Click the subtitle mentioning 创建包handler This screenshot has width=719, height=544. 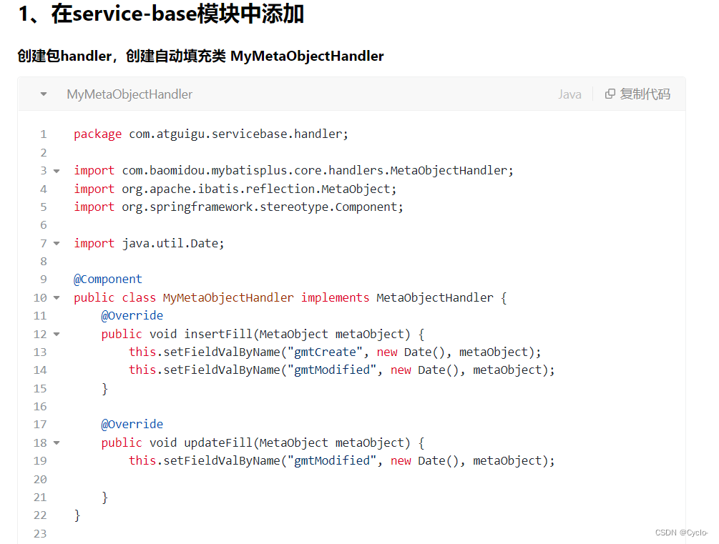coord(200,56)
